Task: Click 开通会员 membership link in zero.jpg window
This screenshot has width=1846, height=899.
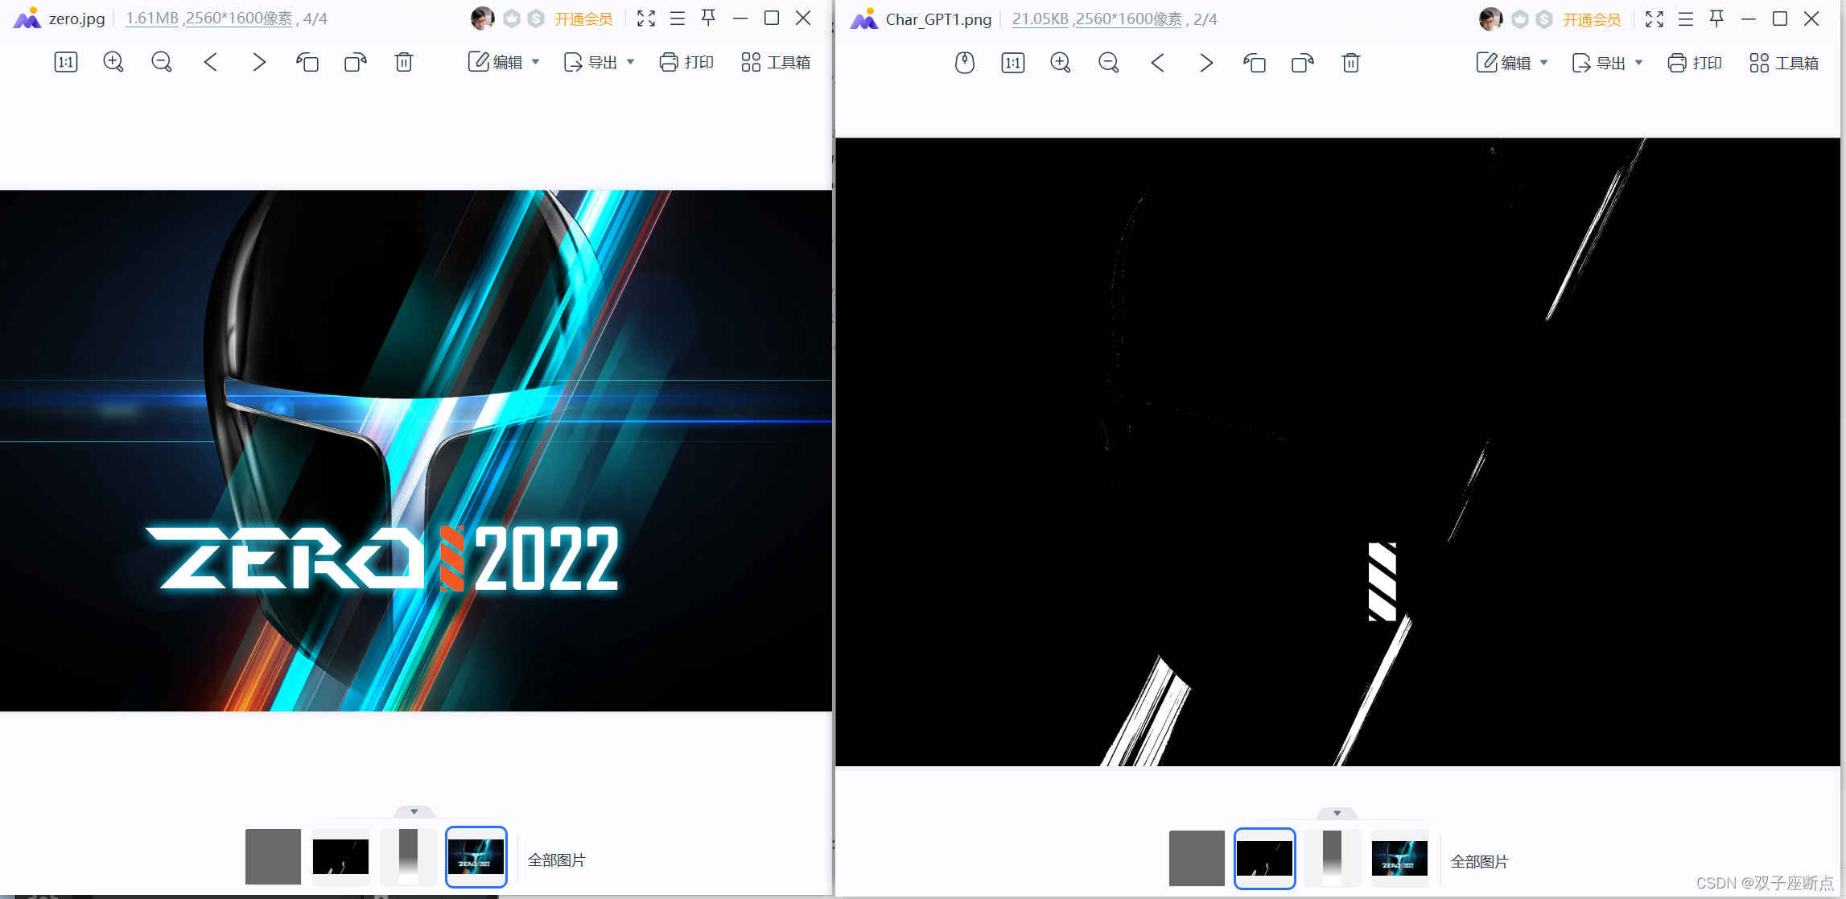Action: pyautogui.click(x=583, y=19)
